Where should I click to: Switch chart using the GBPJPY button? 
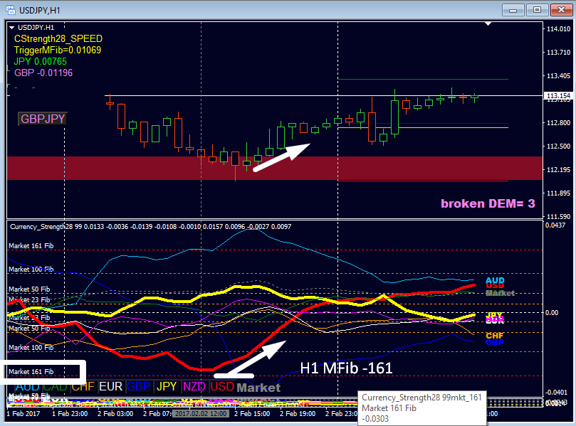coord(43,119)
